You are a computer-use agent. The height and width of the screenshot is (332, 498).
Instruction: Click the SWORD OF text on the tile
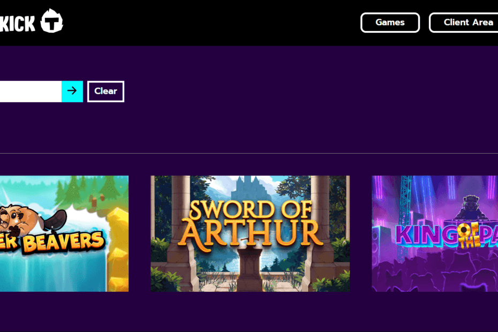click(250, 210)
